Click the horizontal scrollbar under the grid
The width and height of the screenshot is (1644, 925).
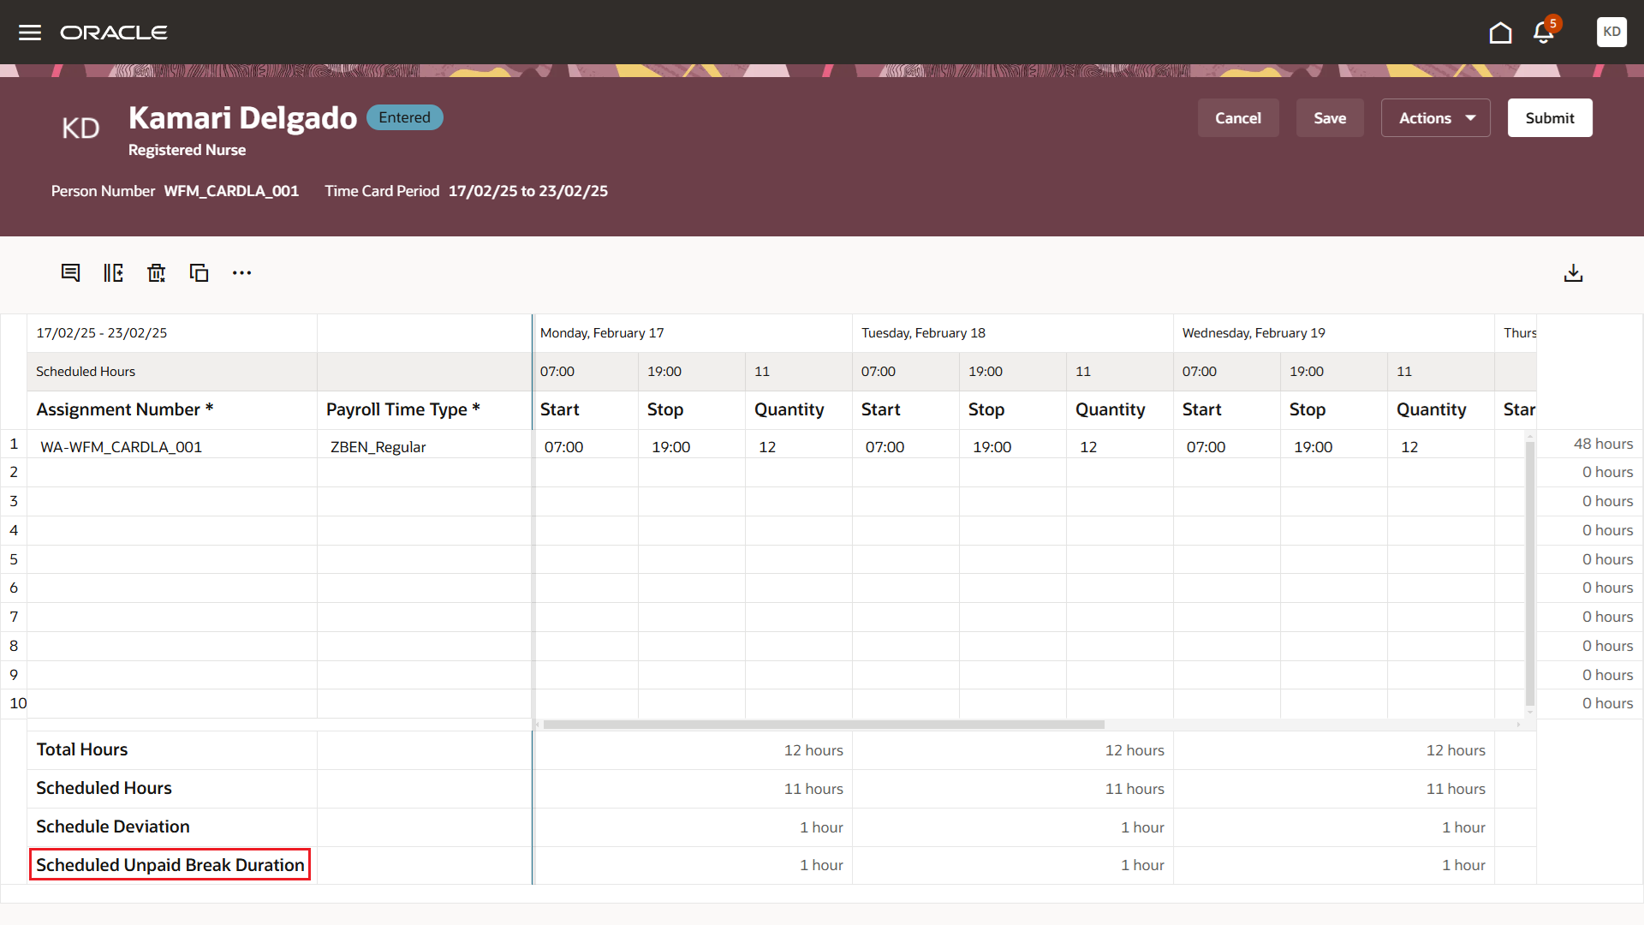[822, 724]
